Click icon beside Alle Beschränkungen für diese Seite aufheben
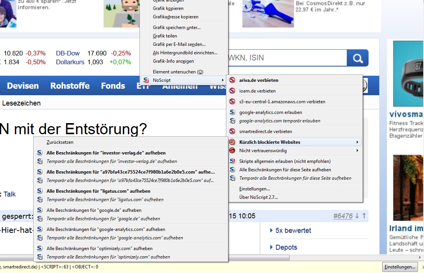Viewport: 424px width, 273px height. (232, 169)
